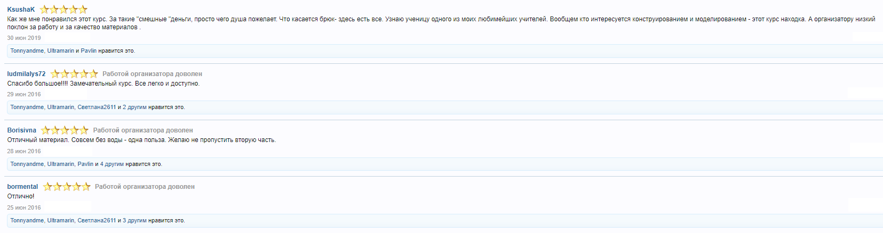Click date '29 июн 2016'

24,95
